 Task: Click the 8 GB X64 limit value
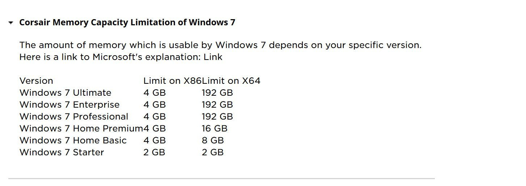(x=213, y=140)
